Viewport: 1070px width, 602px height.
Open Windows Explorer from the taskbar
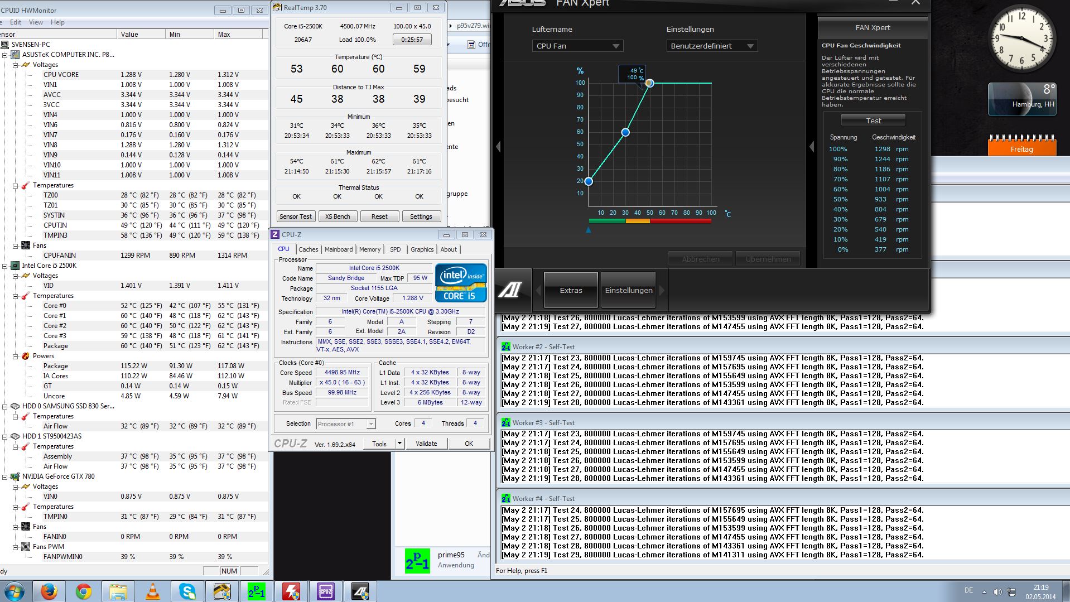tap(118, 591)
